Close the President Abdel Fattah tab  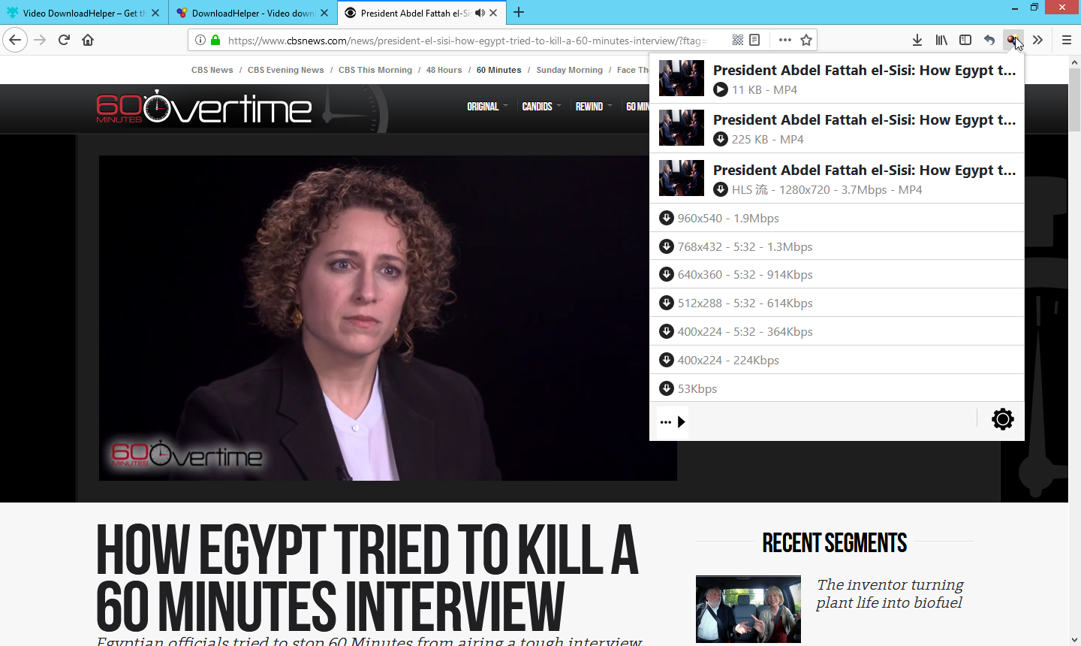[493, 13]
